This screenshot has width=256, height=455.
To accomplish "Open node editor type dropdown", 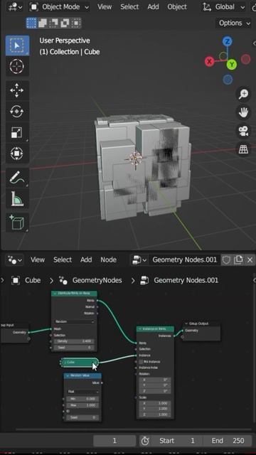I will 14,259.
